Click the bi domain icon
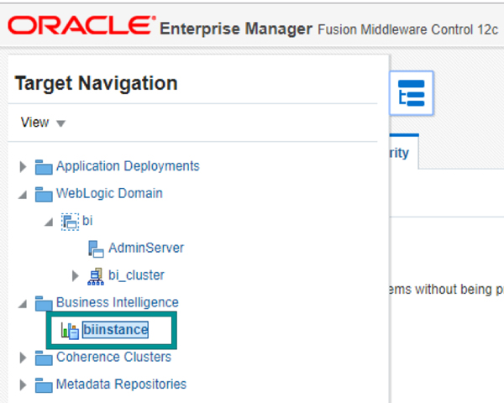Screen dimensions: 504x403 tap(70, 222)
